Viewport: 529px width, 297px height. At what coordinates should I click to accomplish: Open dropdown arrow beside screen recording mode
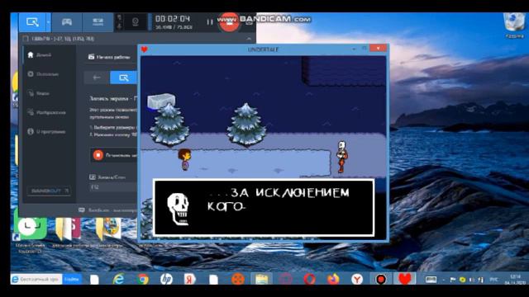pyautogui.click(x=48, y=22)
